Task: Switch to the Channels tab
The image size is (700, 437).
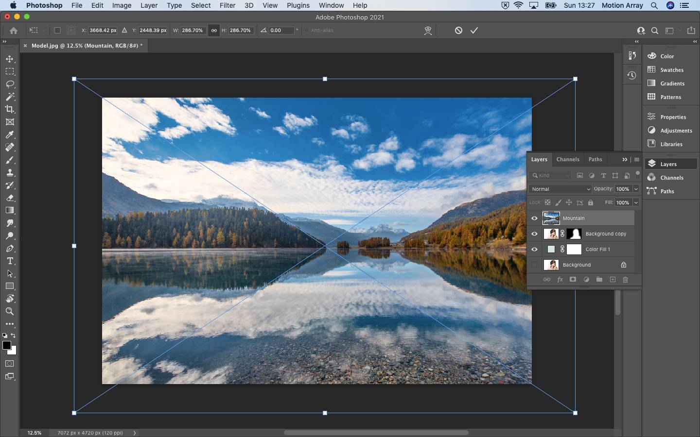Action: [x=567, y=159]
